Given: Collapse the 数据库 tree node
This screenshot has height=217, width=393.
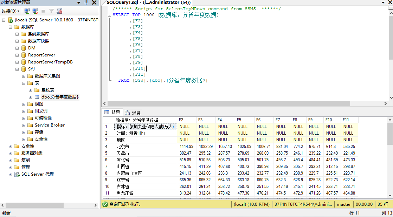Looking at the screenshot, I should (x=10, y=27).
